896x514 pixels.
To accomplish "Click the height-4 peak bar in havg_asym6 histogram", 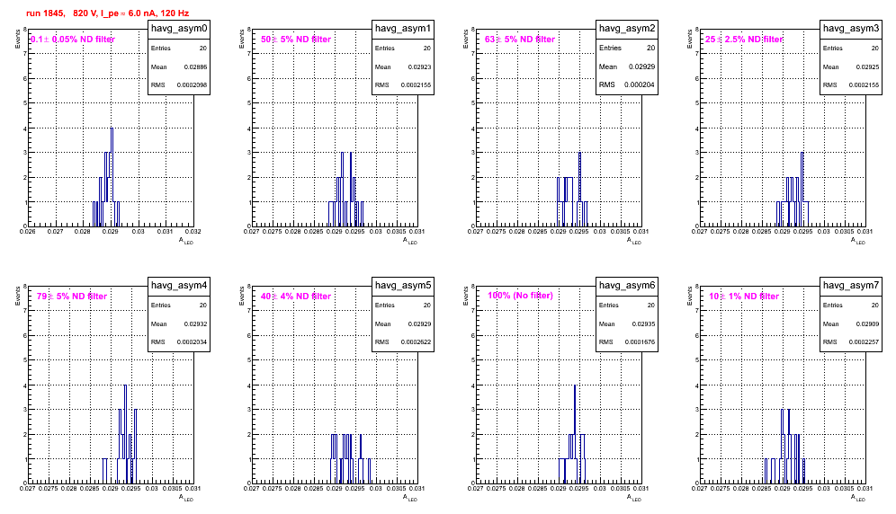I will tap(575, 434).
